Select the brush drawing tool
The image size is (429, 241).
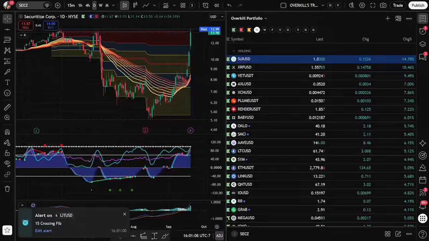pos(7,72)
